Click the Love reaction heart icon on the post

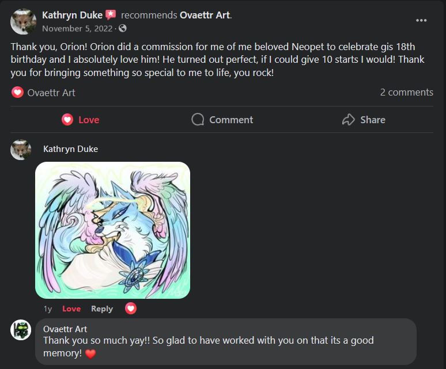point(67,120)
